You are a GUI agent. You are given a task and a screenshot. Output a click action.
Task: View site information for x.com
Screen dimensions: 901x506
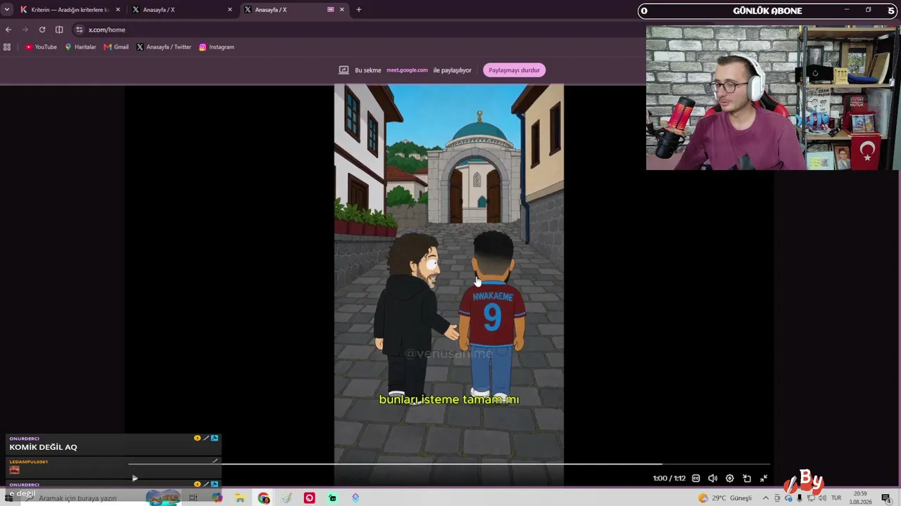(x=80, y=30)
